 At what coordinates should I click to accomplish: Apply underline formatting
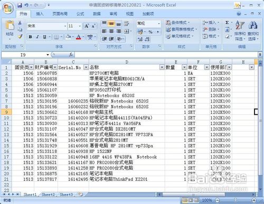pyautogui.click(x=44, y=37)
